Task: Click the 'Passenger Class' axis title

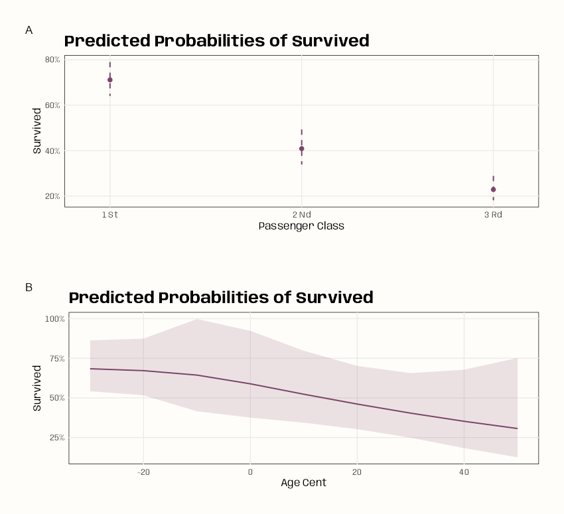Action: click(x=301, y=226)
